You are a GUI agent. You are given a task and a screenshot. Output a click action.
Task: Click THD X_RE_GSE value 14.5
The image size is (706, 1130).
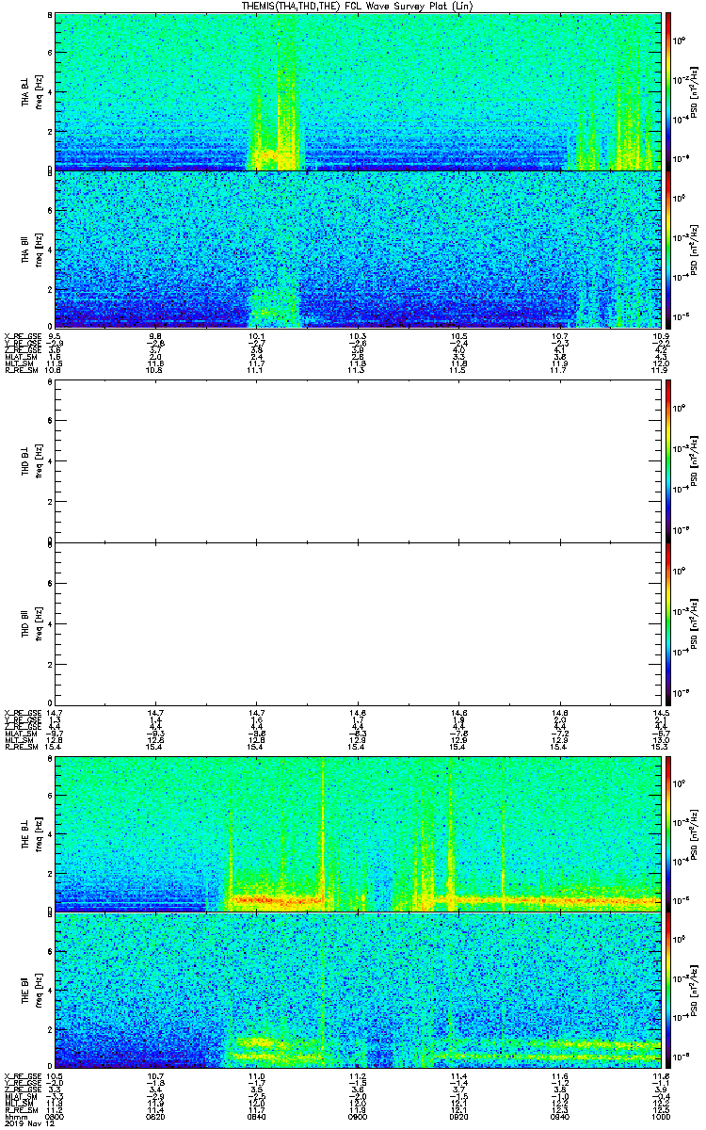(660, 711)
